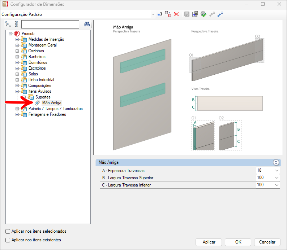287x250 pixels.
Task: Open the Espessura Travessas value dropdown
Action: point(277,170)
